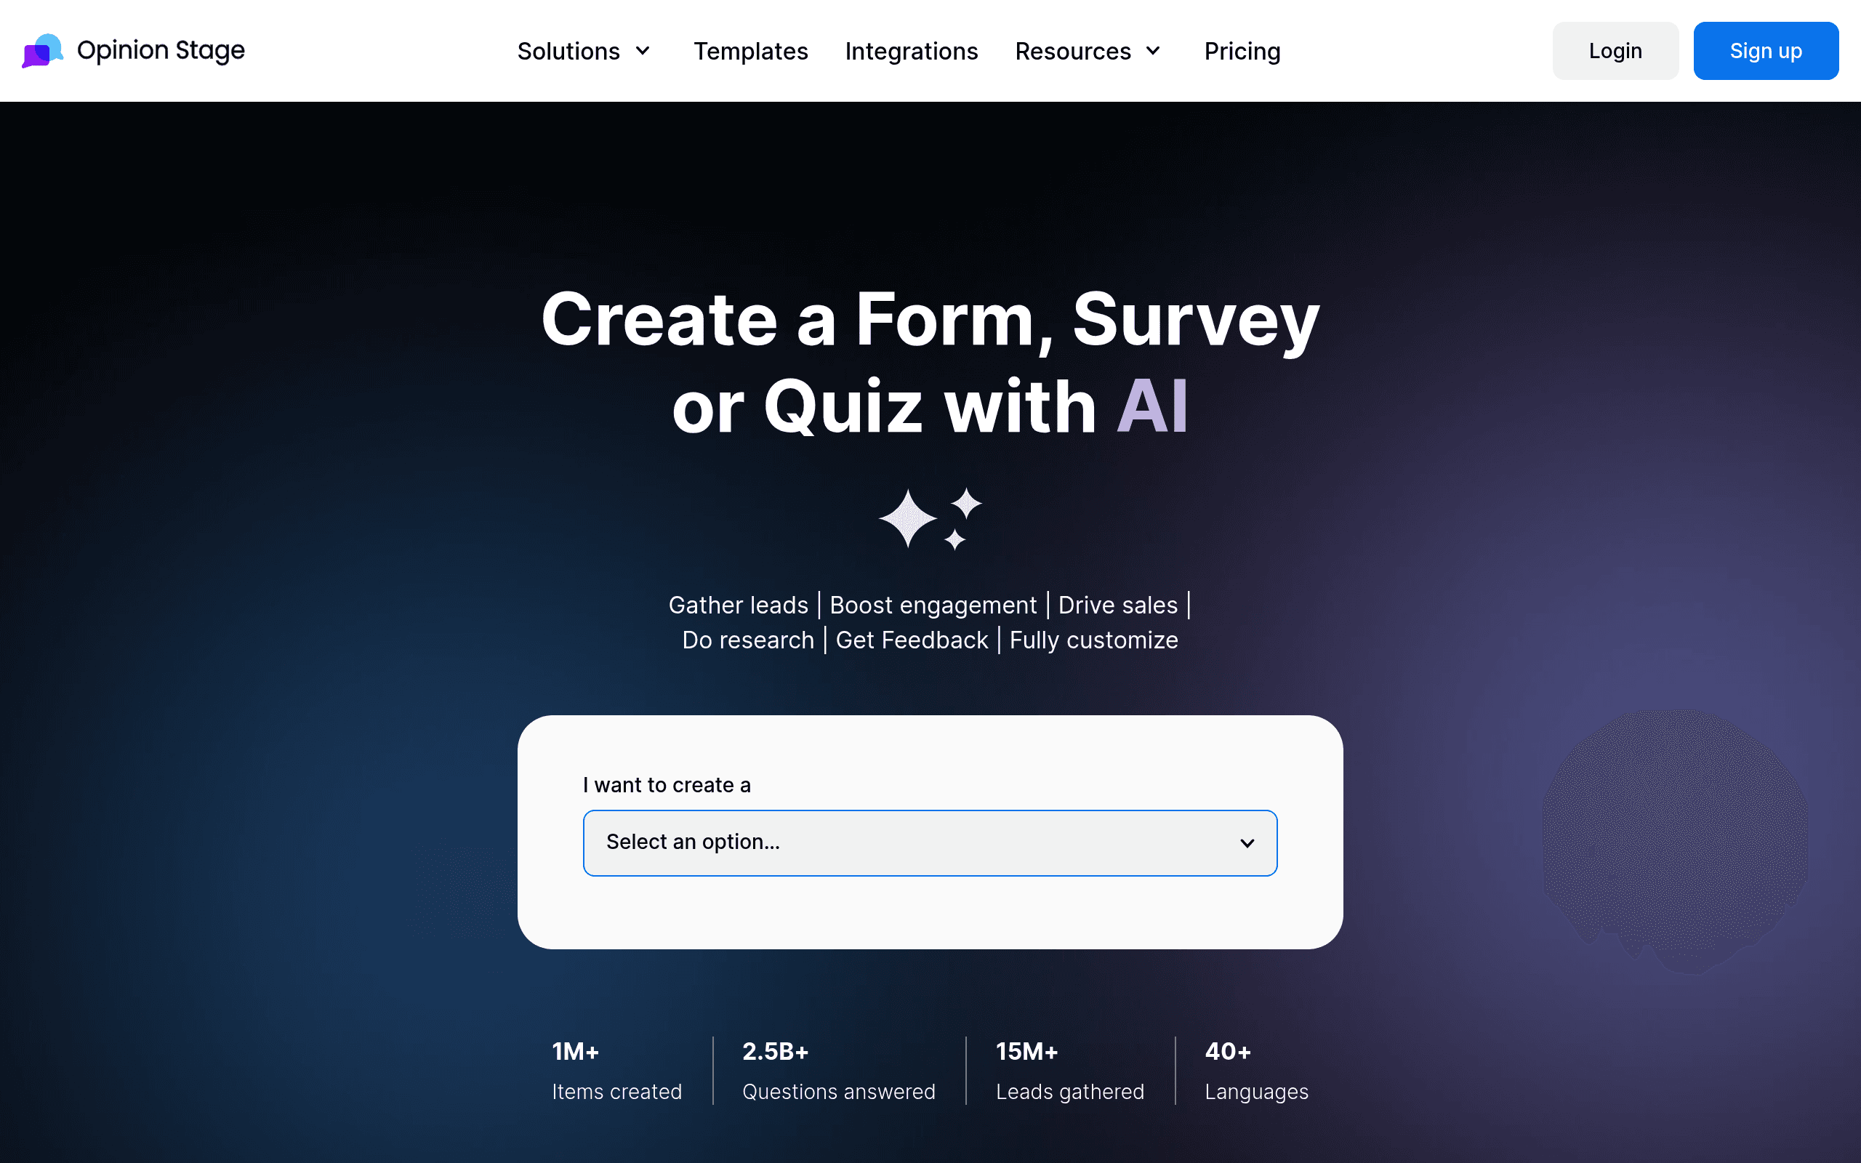Expand the Solutions menu chevron
This screenshot has width=1861, height=1163.
coord(643,51)
